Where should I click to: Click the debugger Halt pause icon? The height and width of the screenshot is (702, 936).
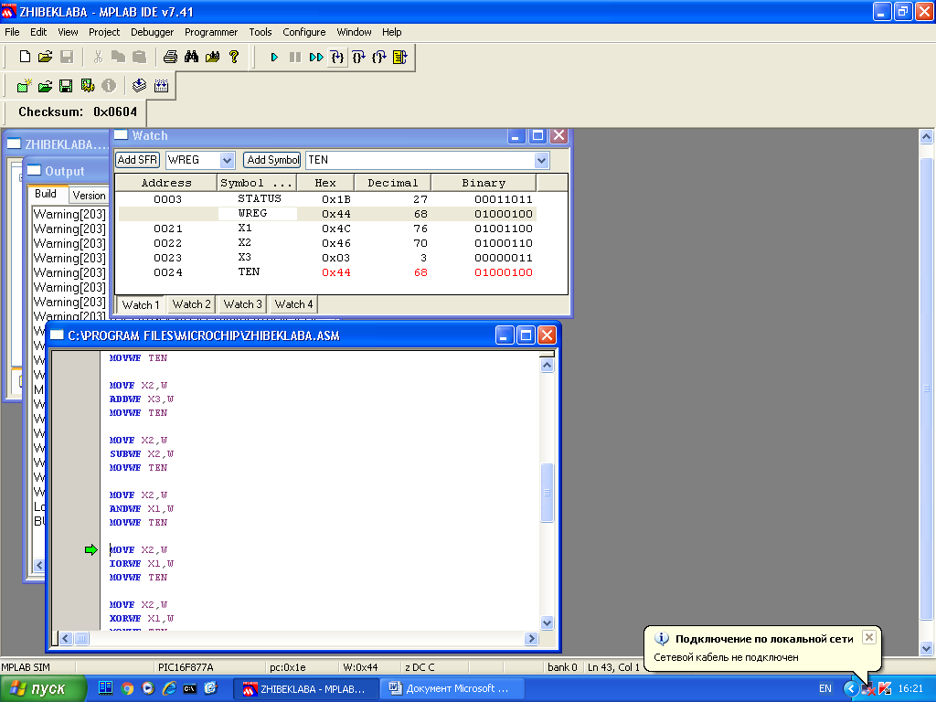pyautogui.click(x=295, y=58)
